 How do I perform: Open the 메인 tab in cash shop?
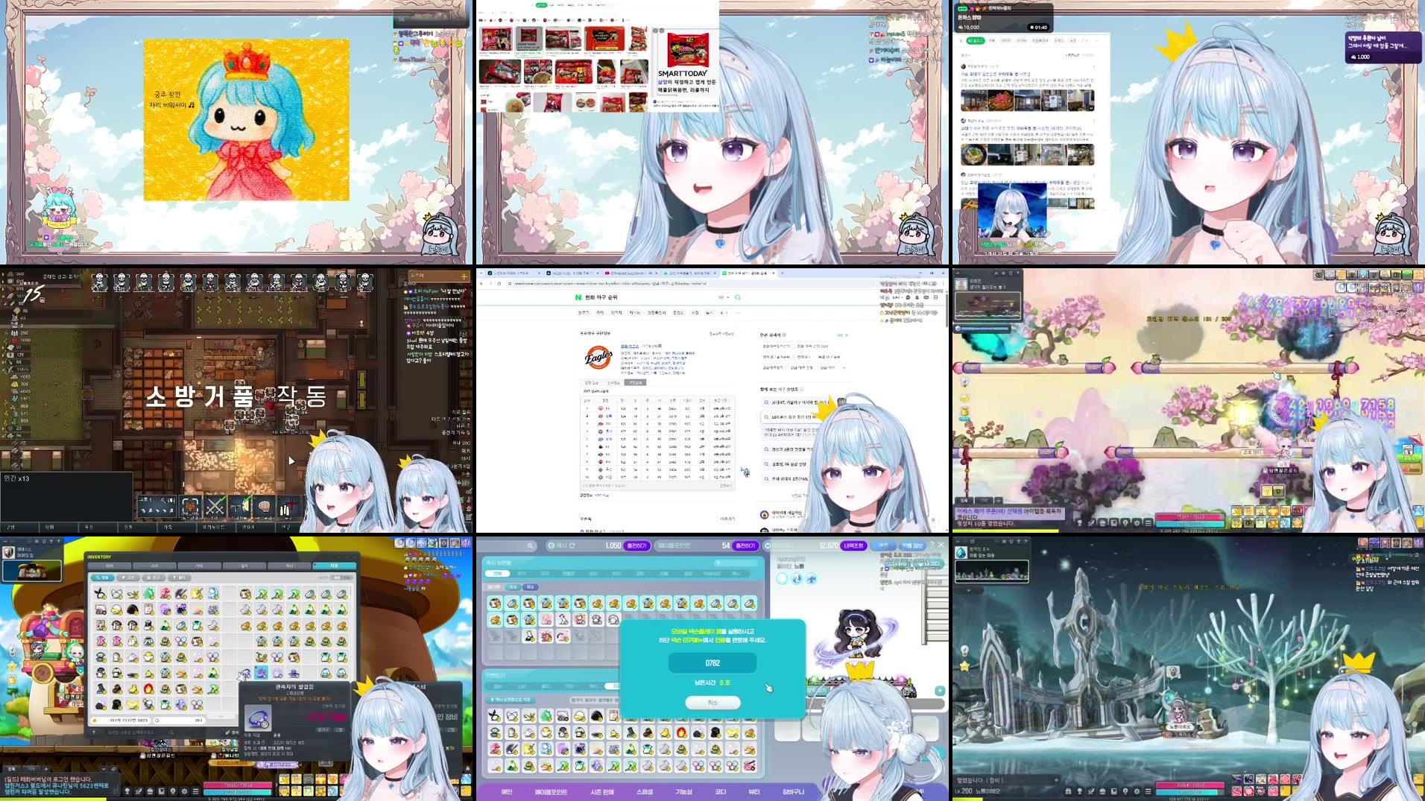point(507,791)
